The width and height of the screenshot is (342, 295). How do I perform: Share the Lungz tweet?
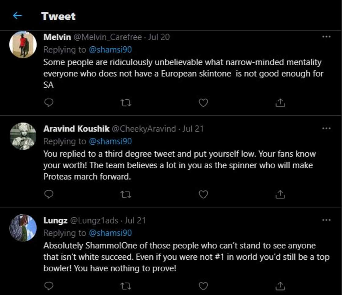coord(280,286)
